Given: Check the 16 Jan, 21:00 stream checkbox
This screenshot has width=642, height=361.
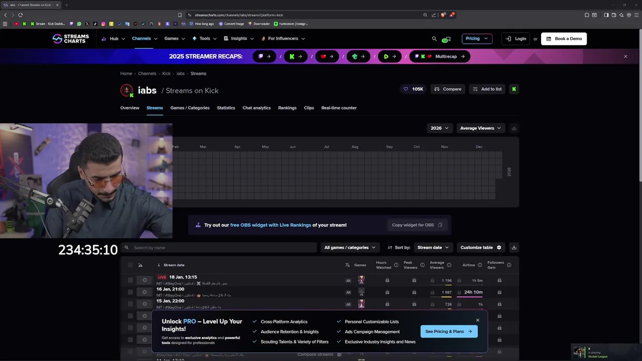Looking at the screenshot, I should tap(130, 292).
